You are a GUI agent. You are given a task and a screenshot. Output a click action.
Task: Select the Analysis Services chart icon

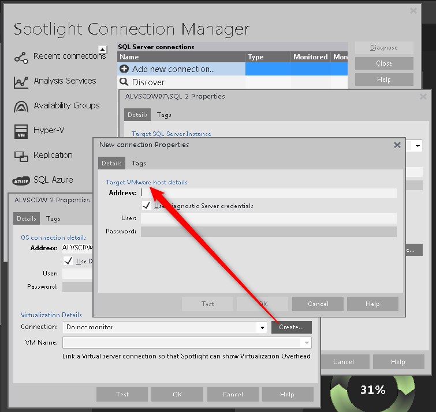(x=21, y=82)
